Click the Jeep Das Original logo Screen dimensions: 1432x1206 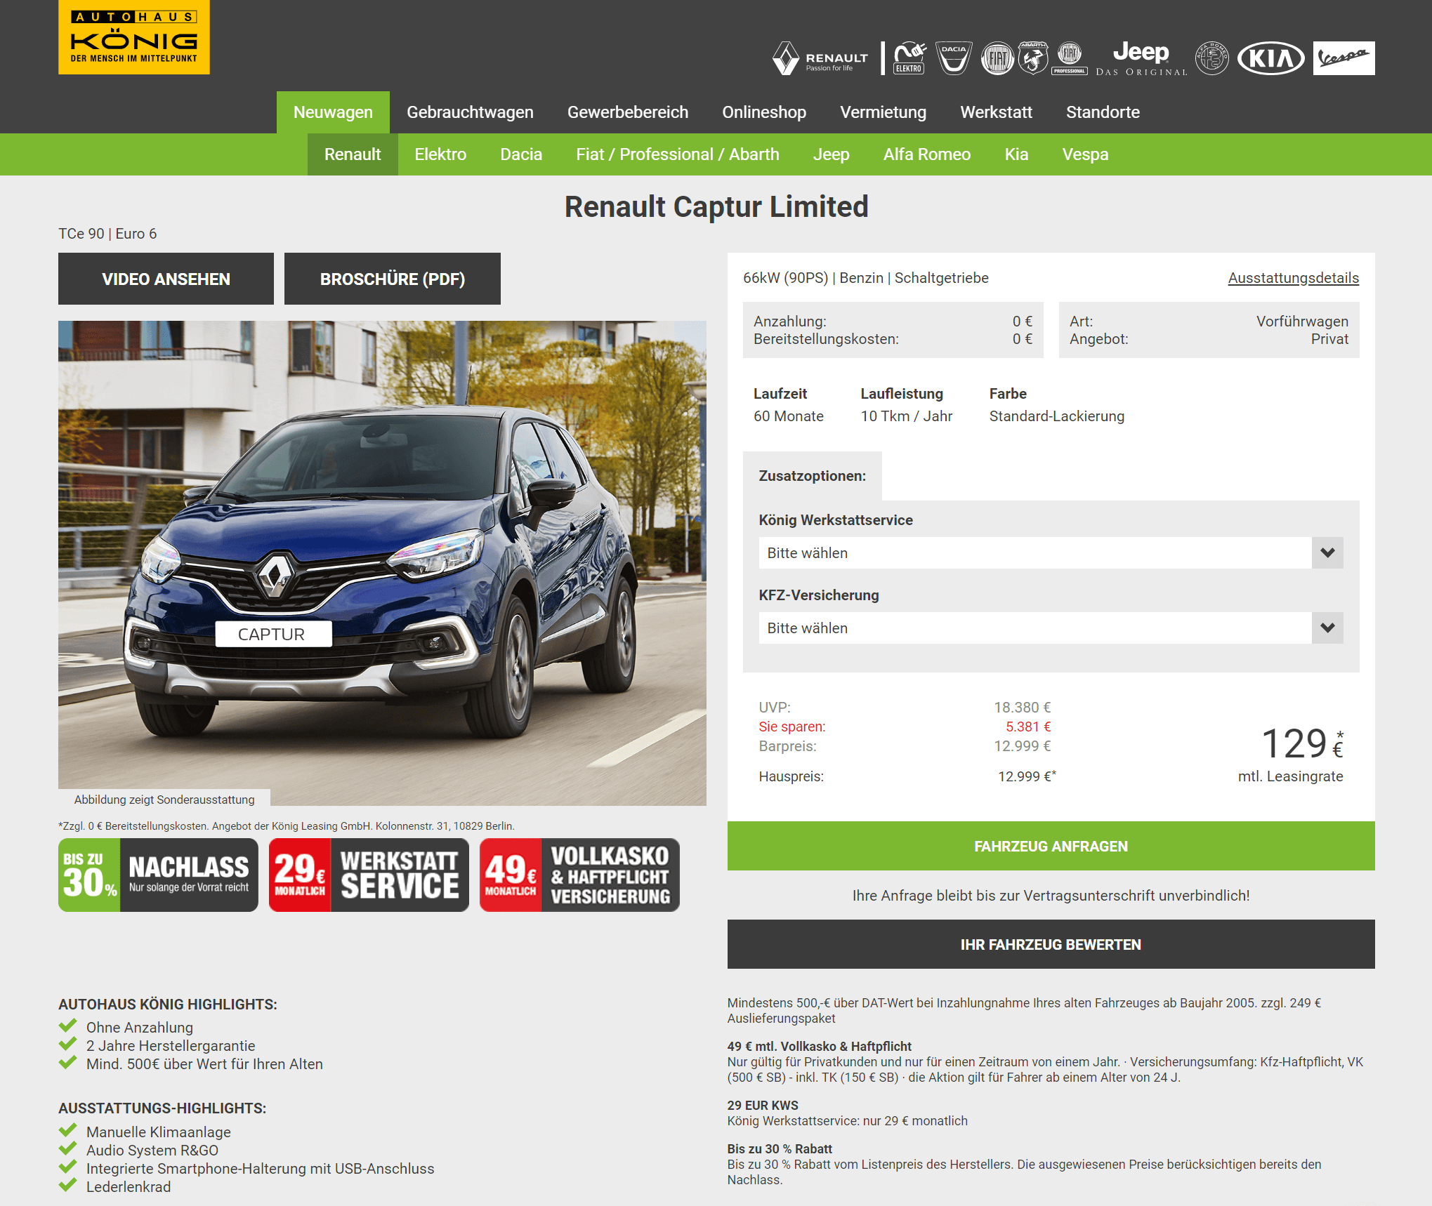coord(1141,58)
